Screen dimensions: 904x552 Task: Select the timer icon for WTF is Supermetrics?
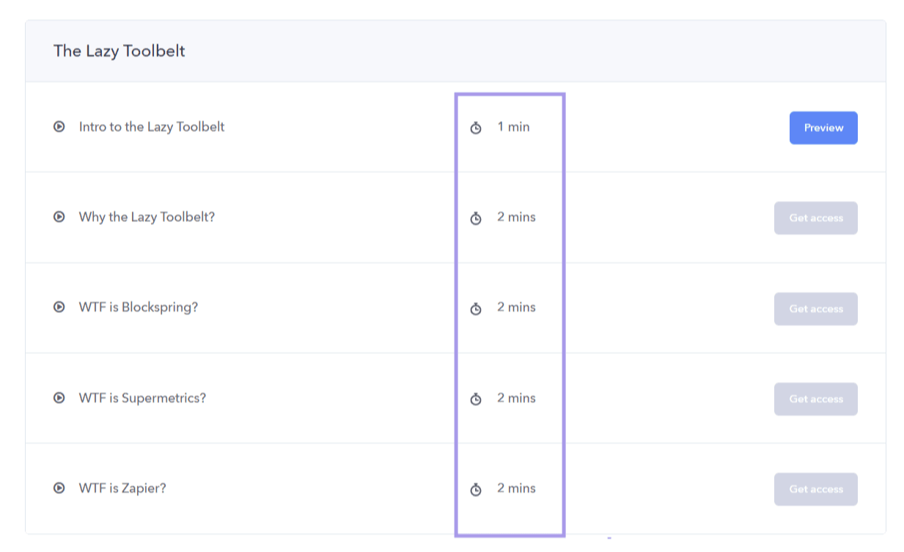[x=476, y=398]
